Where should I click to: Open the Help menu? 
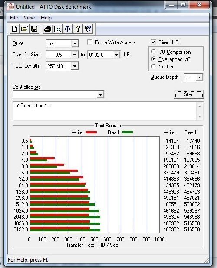(x=46, y=18)
